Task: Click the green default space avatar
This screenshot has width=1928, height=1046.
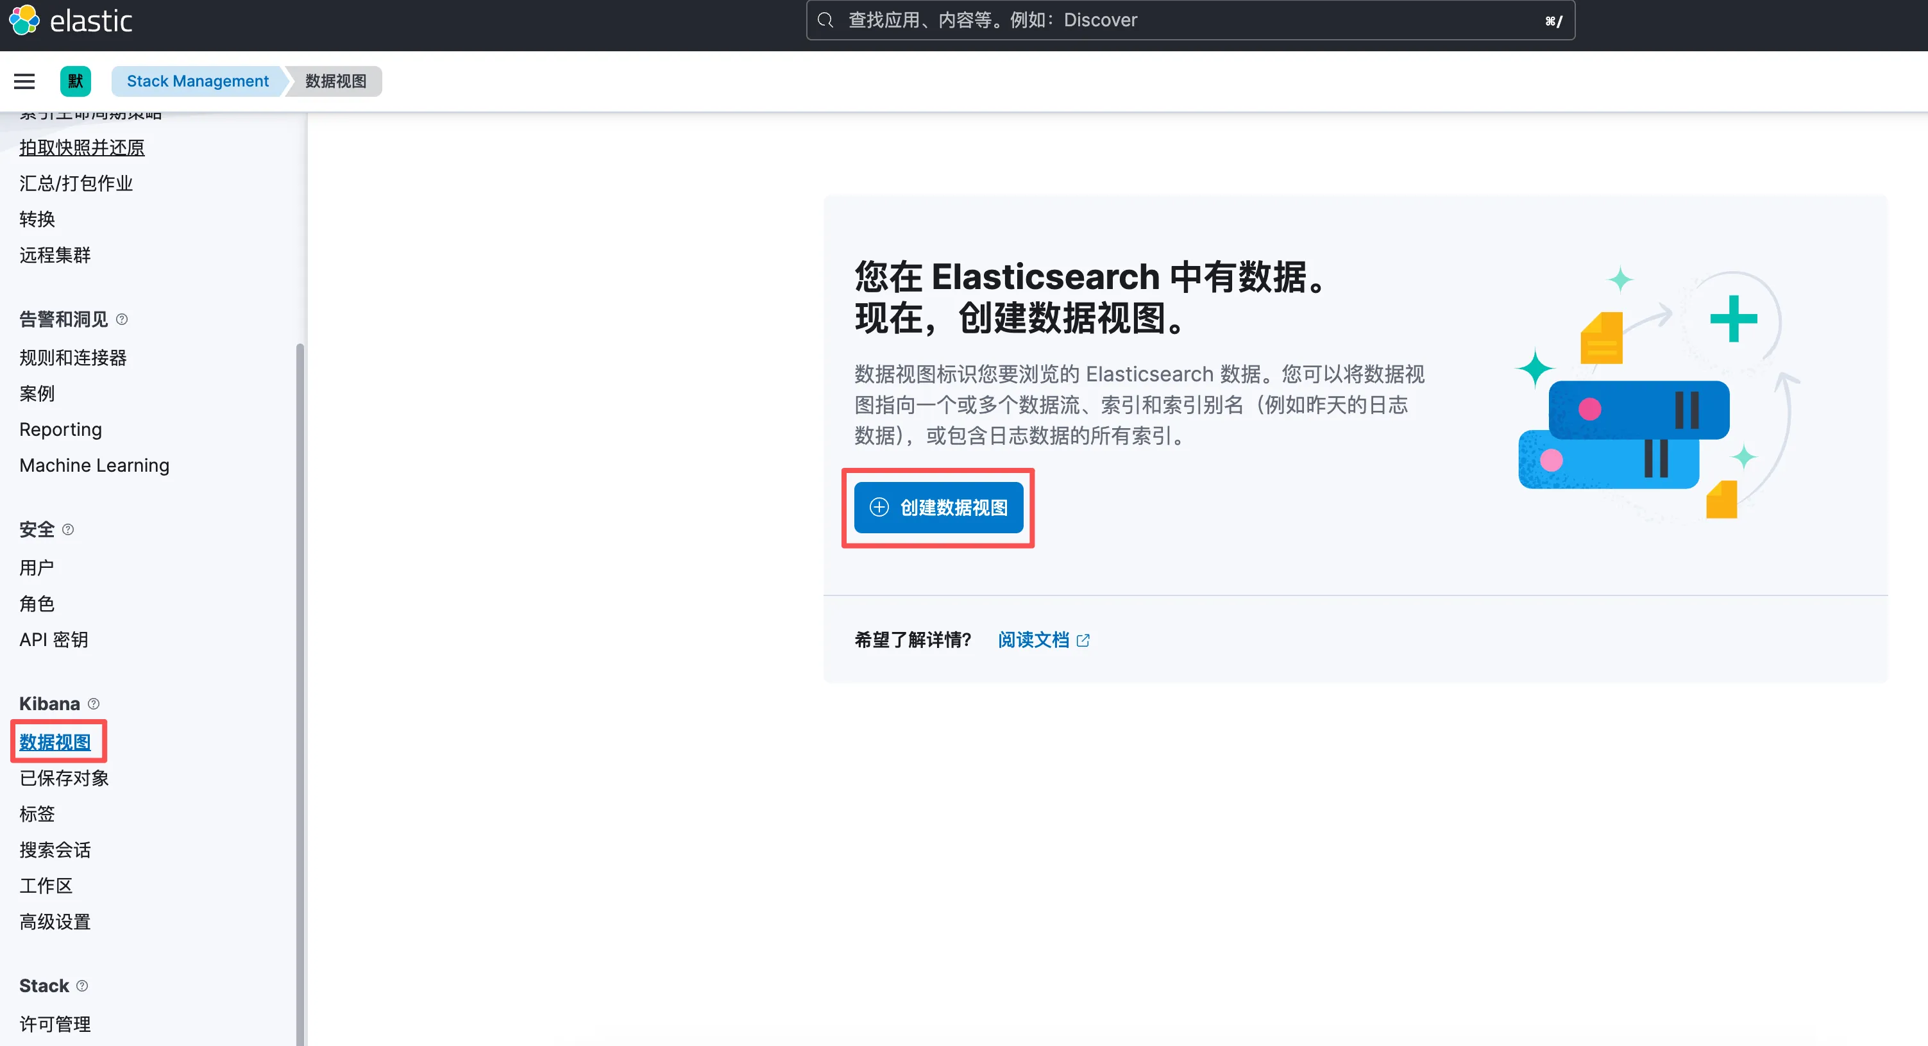Action: (x=76, y=81)
